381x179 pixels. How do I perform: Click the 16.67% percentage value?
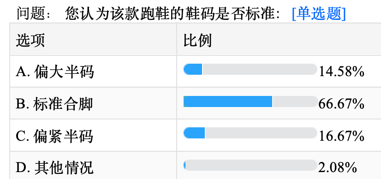[341, 136]
